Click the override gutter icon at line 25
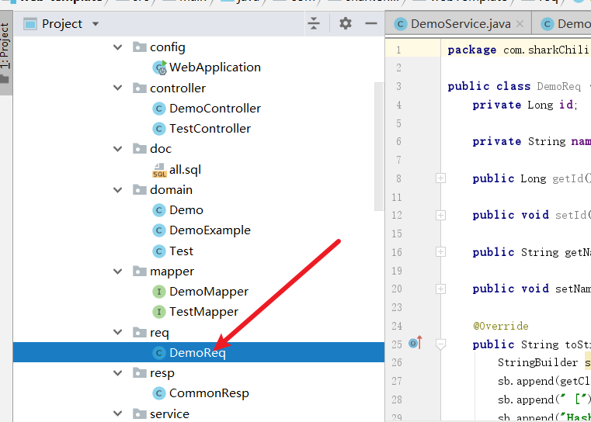Screen dimensions: 591x422 click(x=415, y=343)
